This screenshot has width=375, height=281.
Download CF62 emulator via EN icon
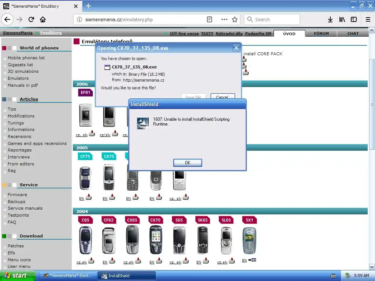(112, 261)
